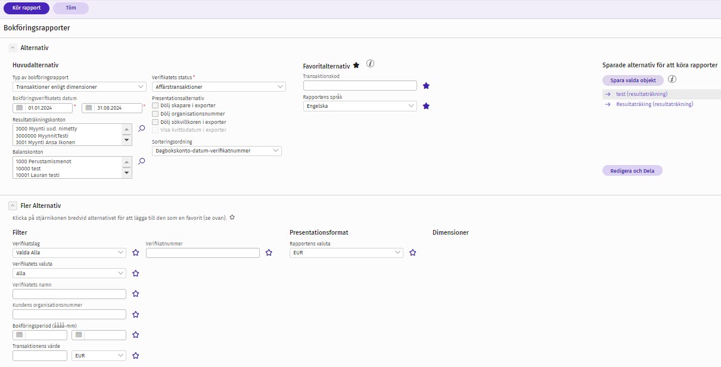Collapse the Fler Alternativ section
The height and width of the screenshot is (367, 721).
pyautogui.click(x=13, y=206)
